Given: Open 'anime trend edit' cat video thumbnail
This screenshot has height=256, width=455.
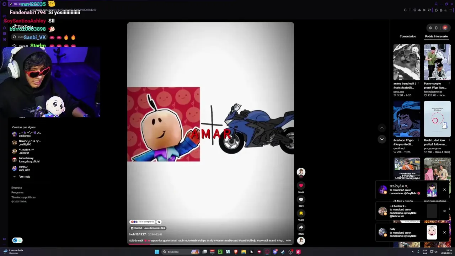Looking at the screenshot, I should click(407, 62).
